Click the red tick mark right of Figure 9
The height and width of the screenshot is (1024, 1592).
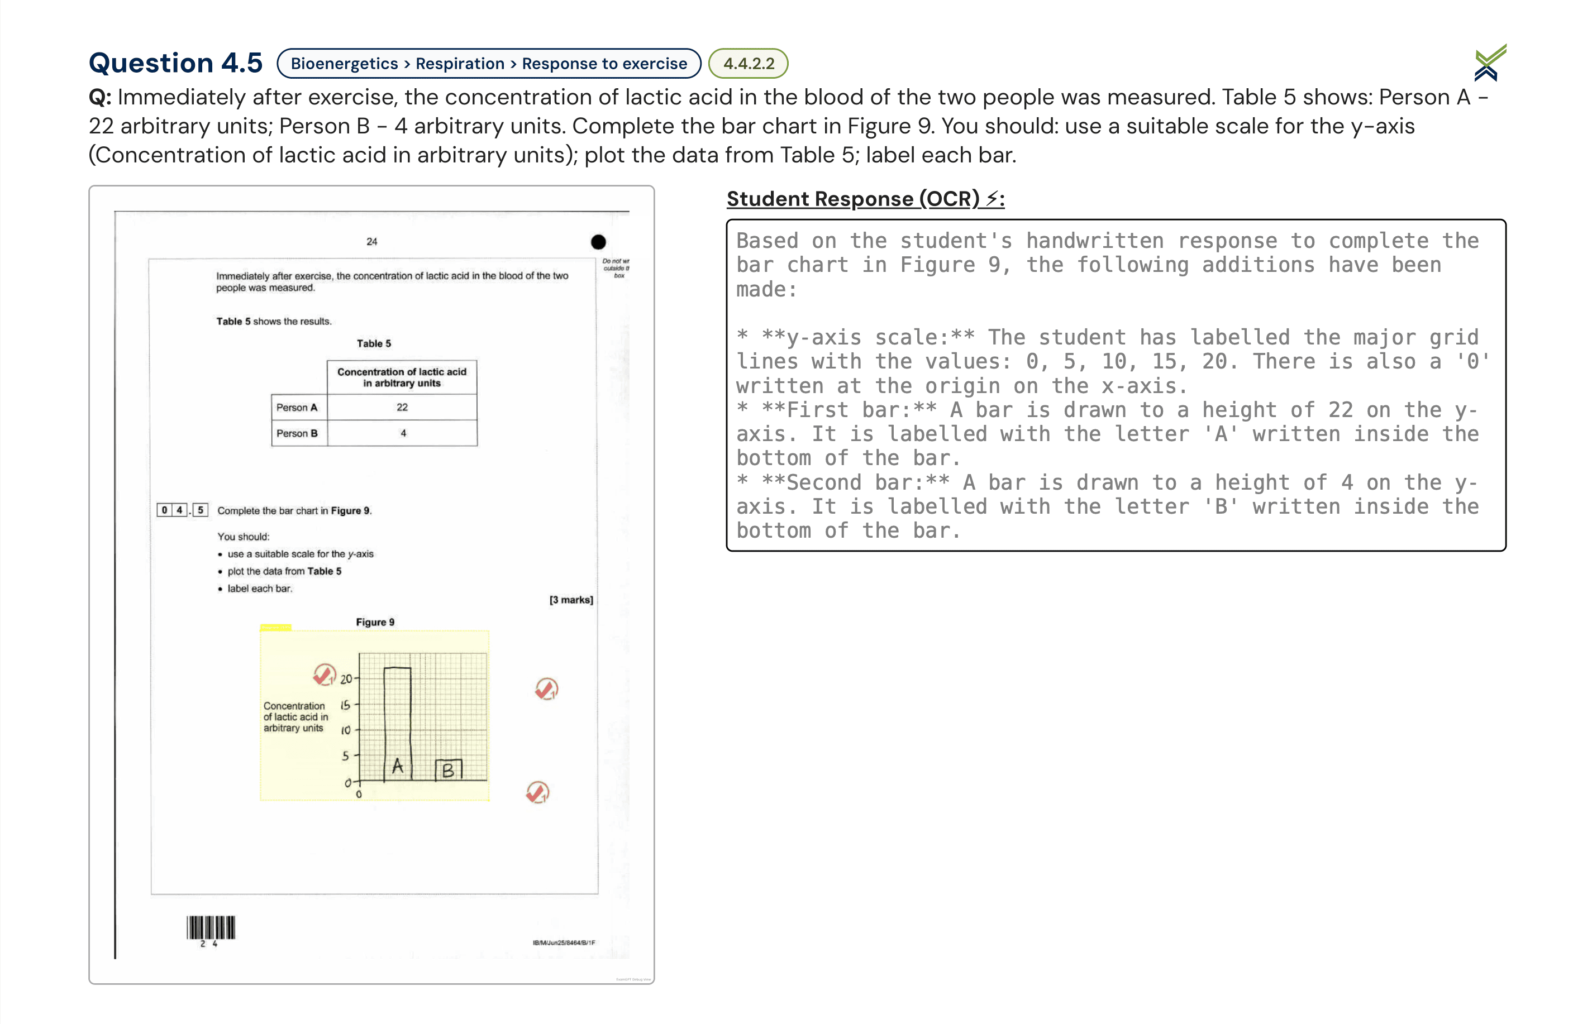546,688
